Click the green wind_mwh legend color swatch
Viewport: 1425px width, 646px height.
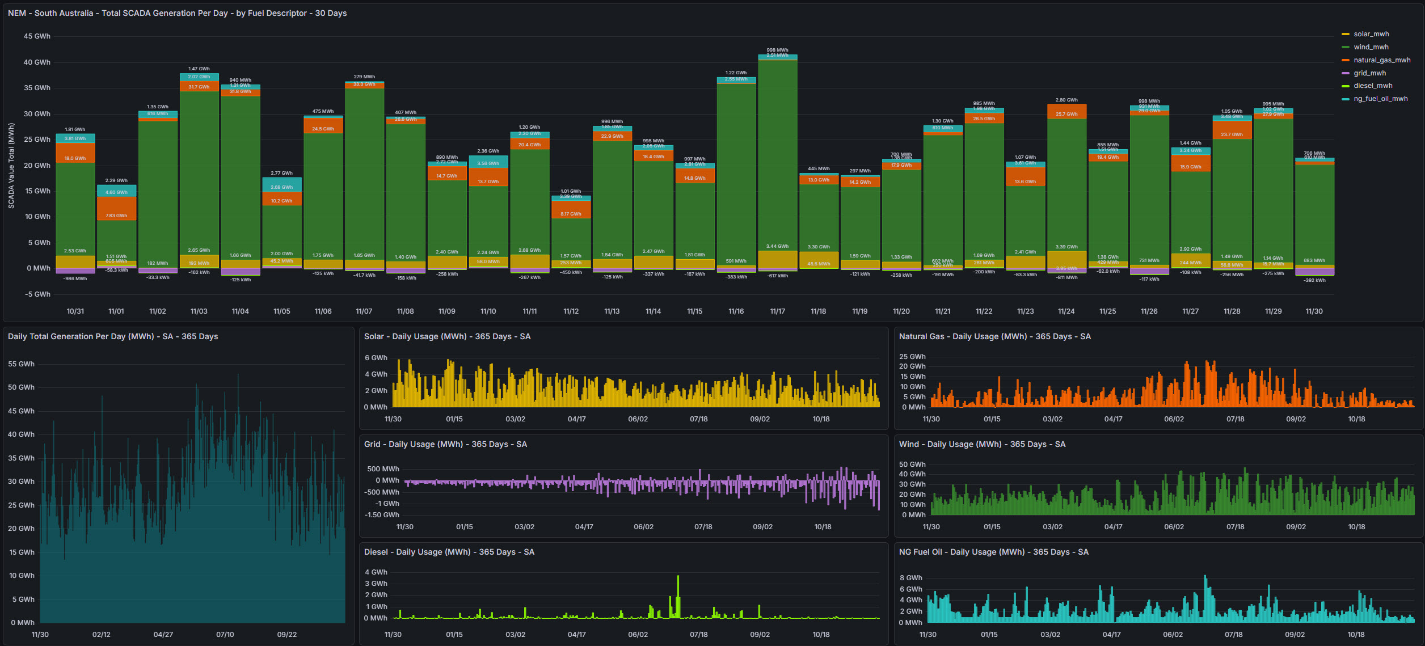tap(1345, 47)
